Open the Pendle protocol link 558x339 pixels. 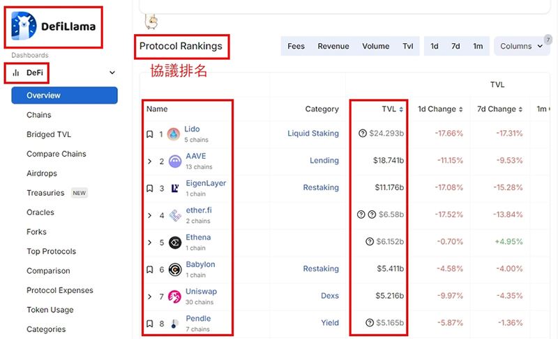point(198,318)
